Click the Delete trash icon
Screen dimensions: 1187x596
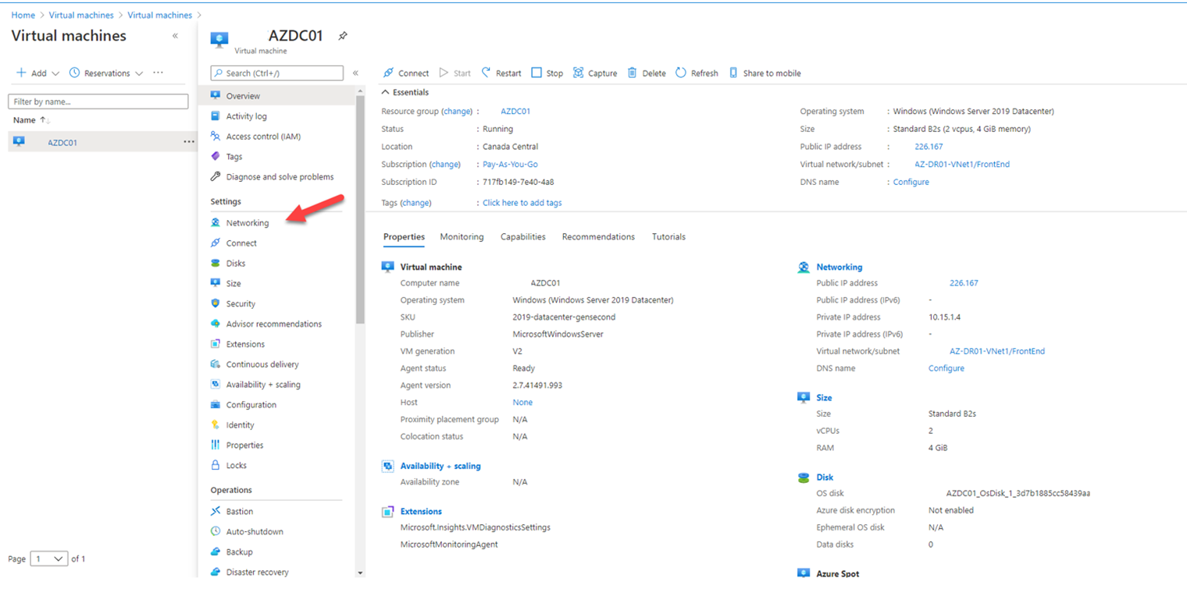pyautogui.click(x=633, y=73)
